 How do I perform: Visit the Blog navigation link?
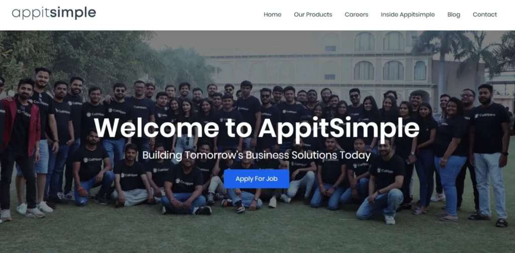point(454,15)
